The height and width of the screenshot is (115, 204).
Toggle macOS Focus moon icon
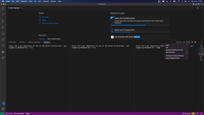[x=167, y=1]
